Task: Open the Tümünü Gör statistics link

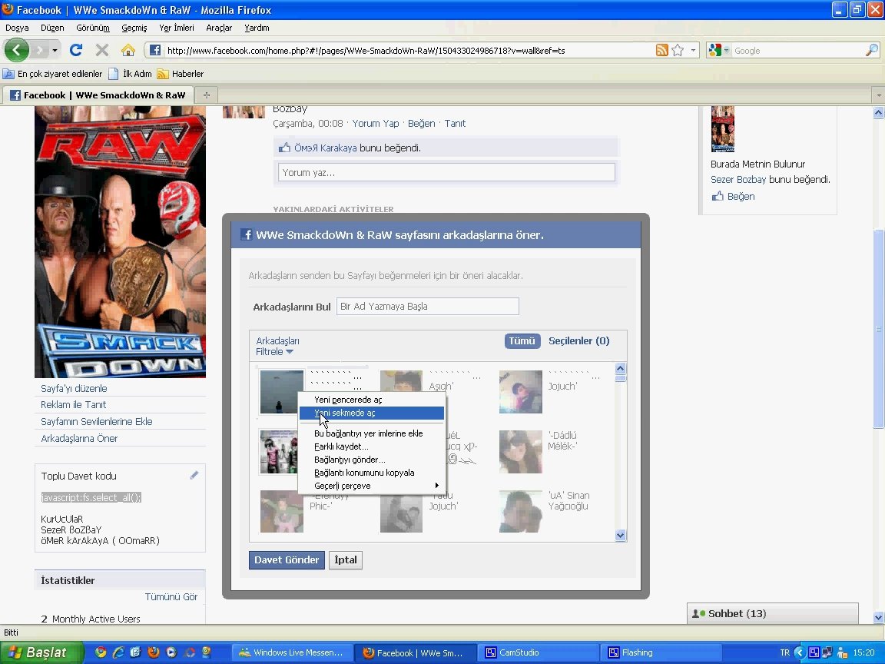Action: click(171, 597)
